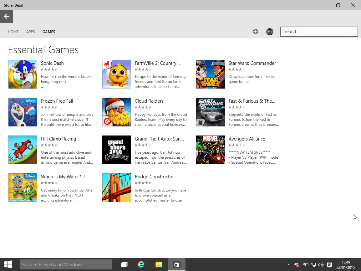Screen dimensions: 361x271
Task: Open the Cloud Raiders game icon
Action: 117,112
